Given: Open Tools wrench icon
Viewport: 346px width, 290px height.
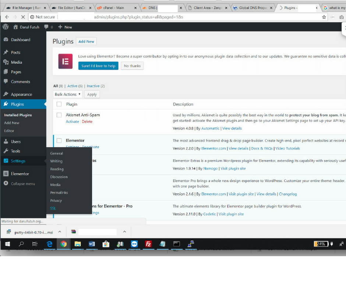Looking at the screenshot, I should (x=6, y=151).
